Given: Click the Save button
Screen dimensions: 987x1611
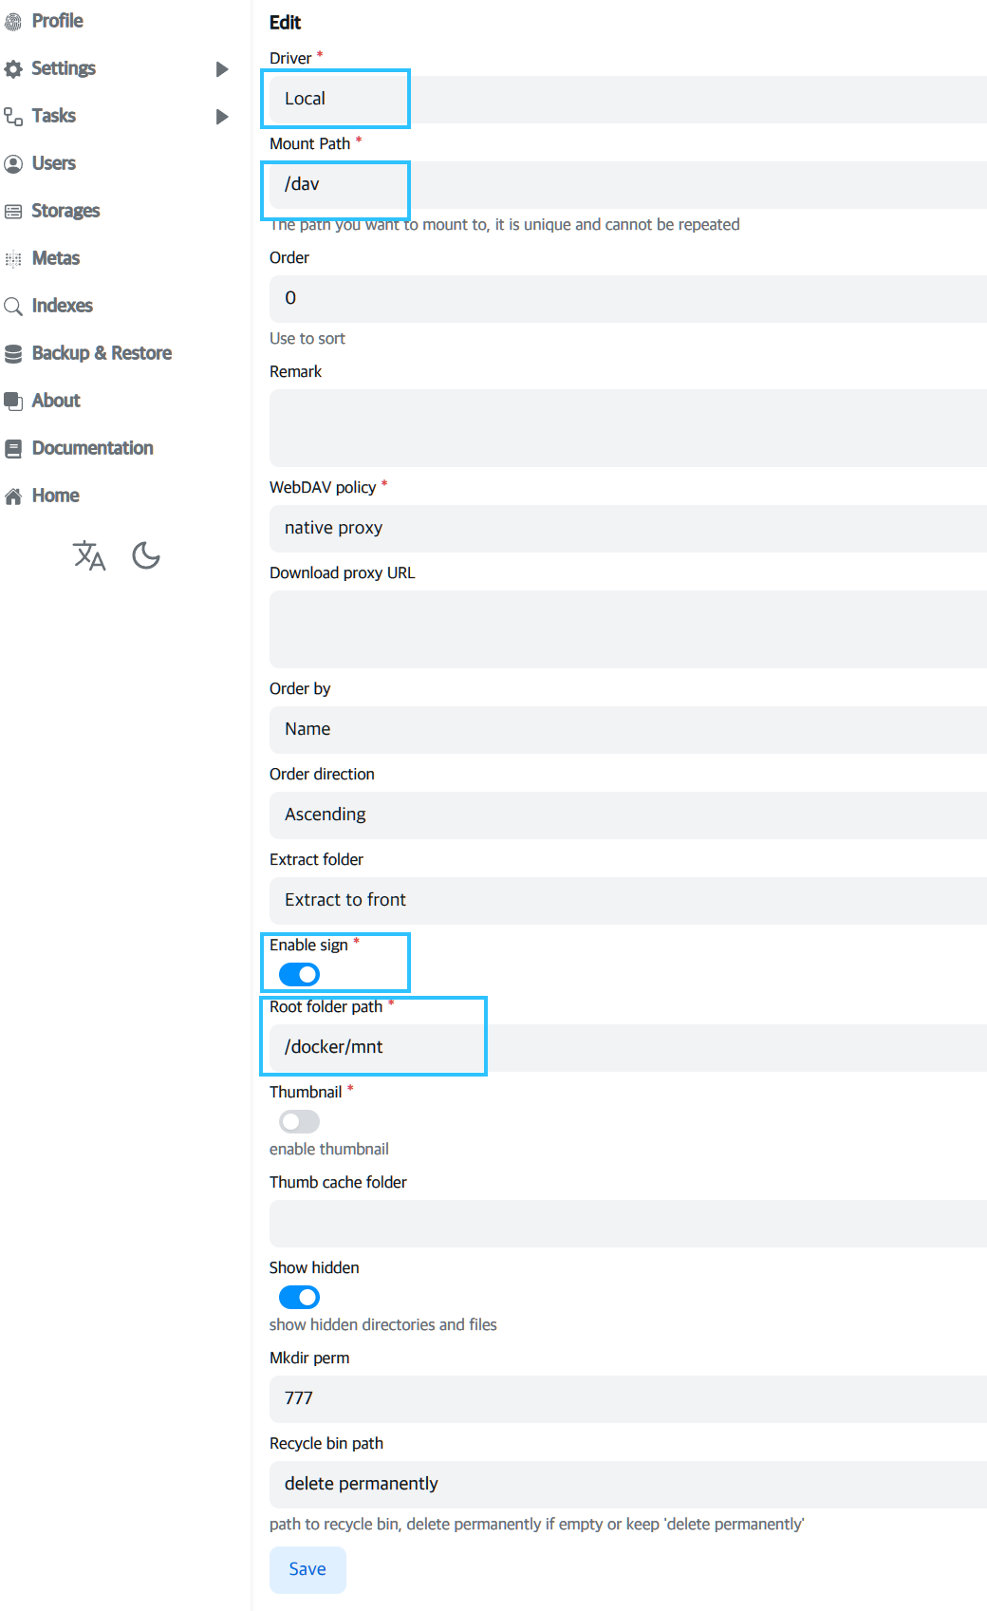Looking at the screenshot, I should point(307,1569).
